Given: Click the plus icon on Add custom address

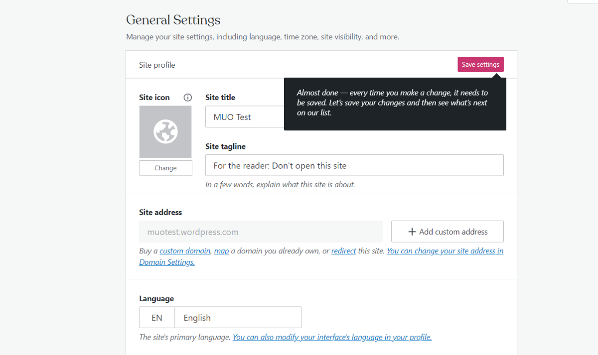Looking at the screenshot, I should click(413, 231).
